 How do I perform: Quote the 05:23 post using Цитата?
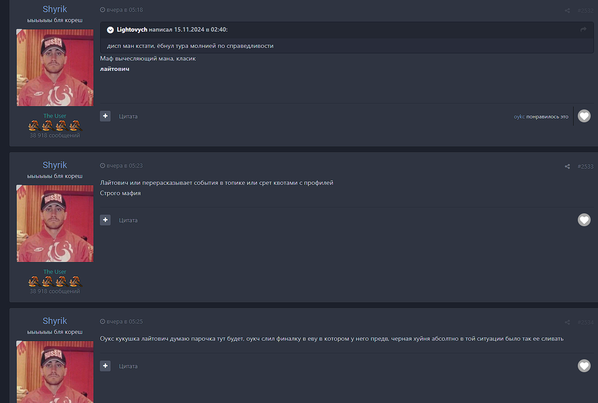(x=128, y=220)
